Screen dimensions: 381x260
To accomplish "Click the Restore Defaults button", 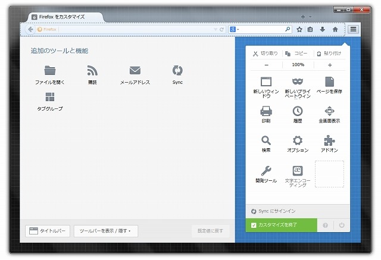I will (x=210, y=231).
